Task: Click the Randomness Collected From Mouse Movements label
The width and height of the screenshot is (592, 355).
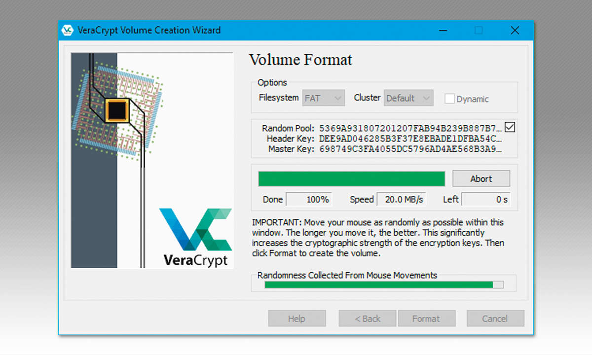Action: click(347, 275)
